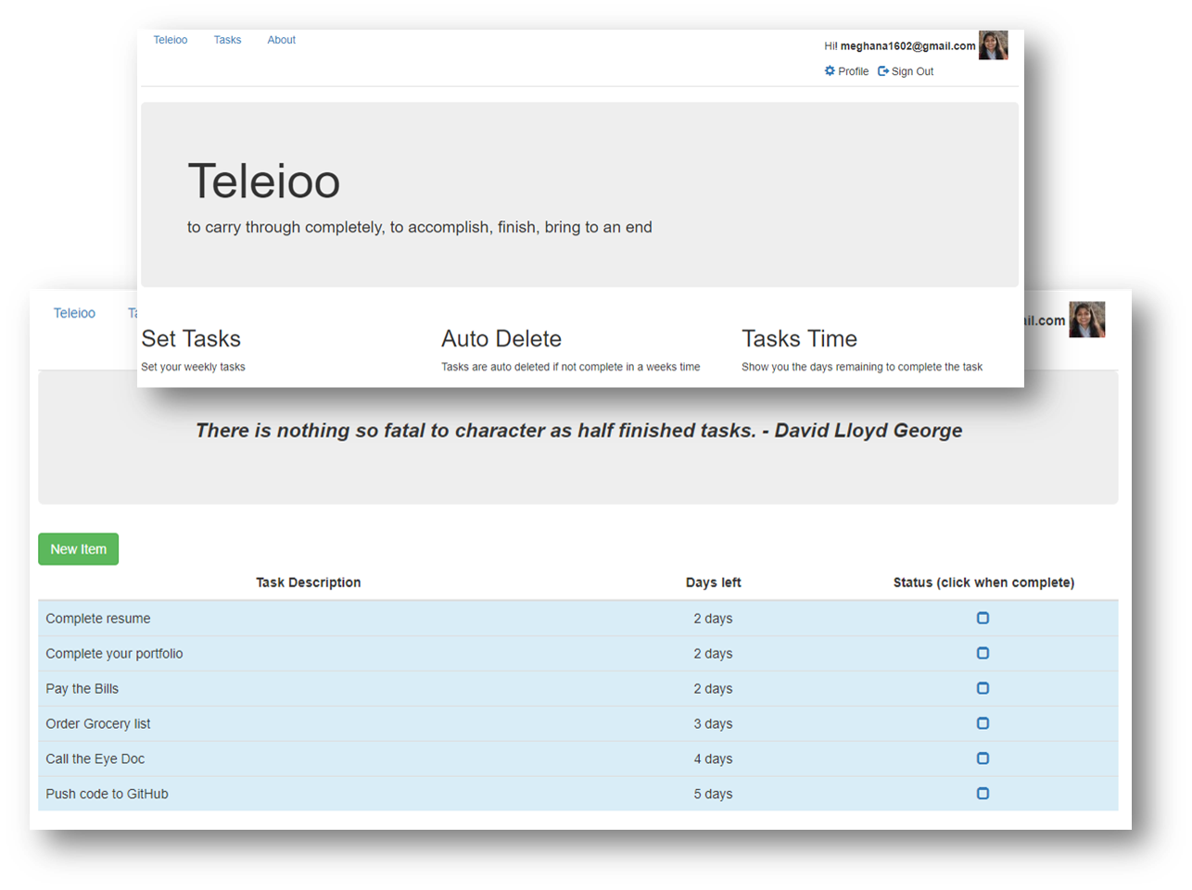The height and width of the screenshot is (890, 1192).
Task: Click the Task Description column header
Action: pyautogui.click(x=308, y=583)
